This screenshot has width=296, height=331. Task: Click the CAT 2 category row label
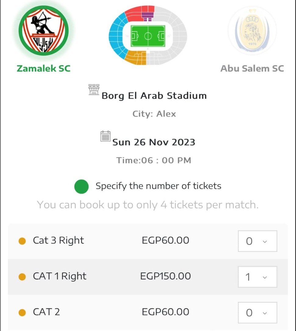(46, 312)
